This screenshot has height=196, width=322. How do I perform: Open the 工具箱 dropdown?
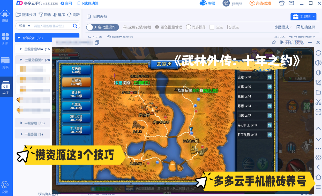pyautogui.click(x=304, y=17)
